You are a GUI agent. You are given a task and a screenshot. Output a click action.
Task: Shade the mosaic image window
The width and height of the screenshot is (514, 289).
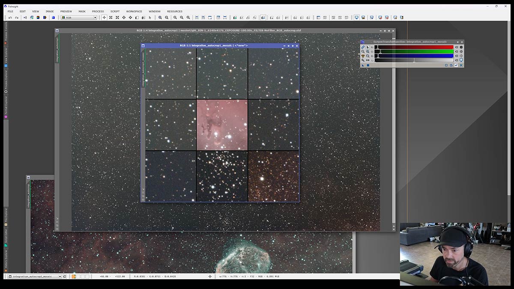288,45
